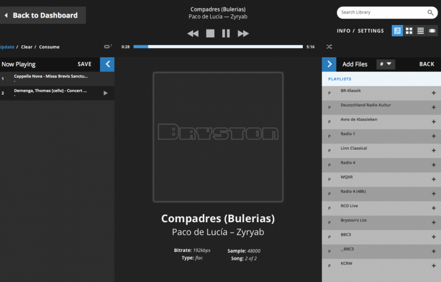Open the # sort dropdown
The width and height of the screenshot is (441, 282).
(x=385, y=64)
